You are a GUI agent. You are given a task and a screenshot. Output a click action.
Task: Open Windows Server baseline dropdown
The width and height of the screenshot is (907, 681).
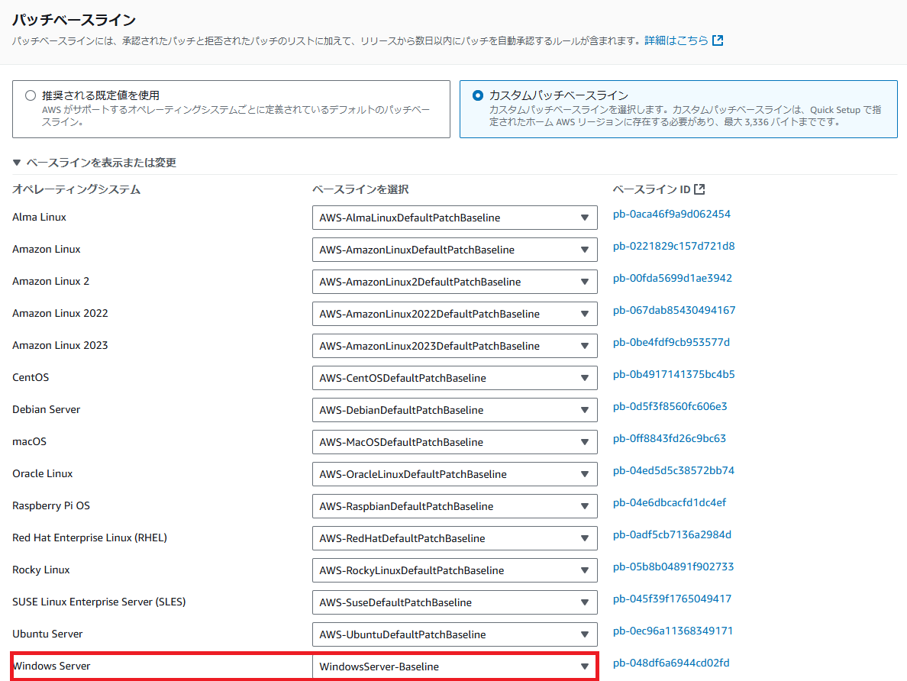pos(455,666)
